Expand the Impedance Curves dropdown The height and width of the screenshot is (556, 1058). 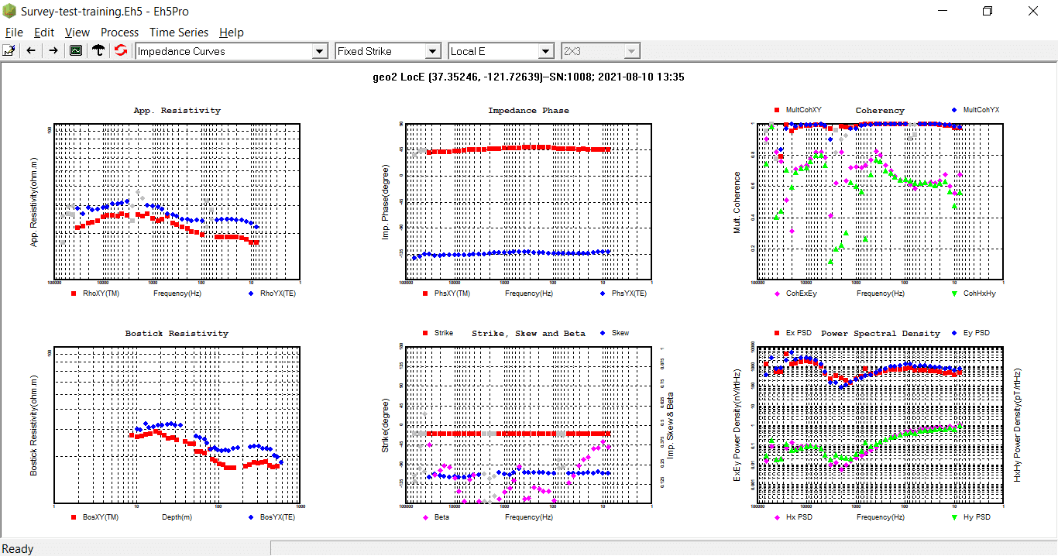click(319, 51)
